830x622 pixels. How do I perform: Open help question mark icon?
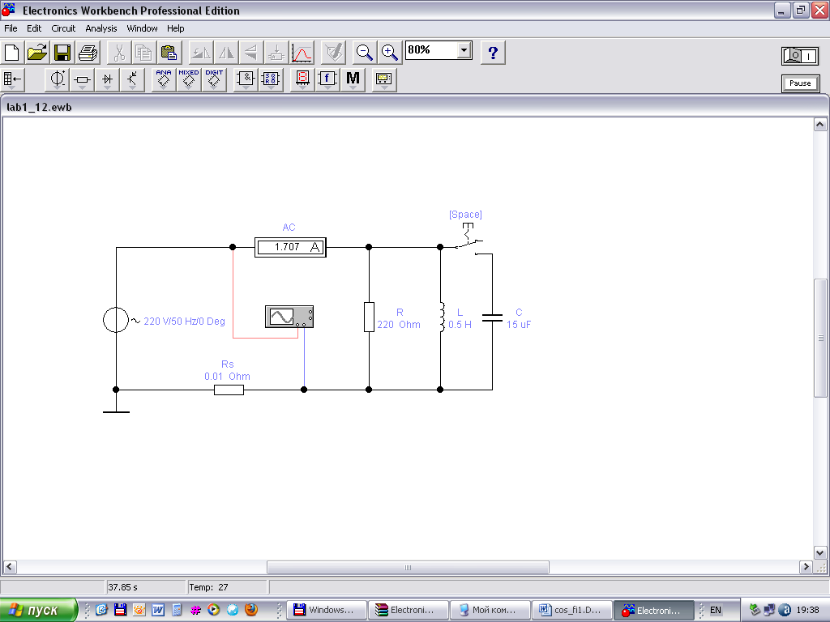(493, 53)
